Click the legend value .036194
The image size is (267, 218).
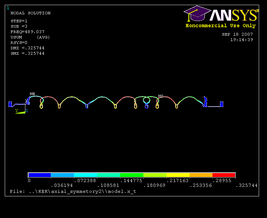pos(62,185)
